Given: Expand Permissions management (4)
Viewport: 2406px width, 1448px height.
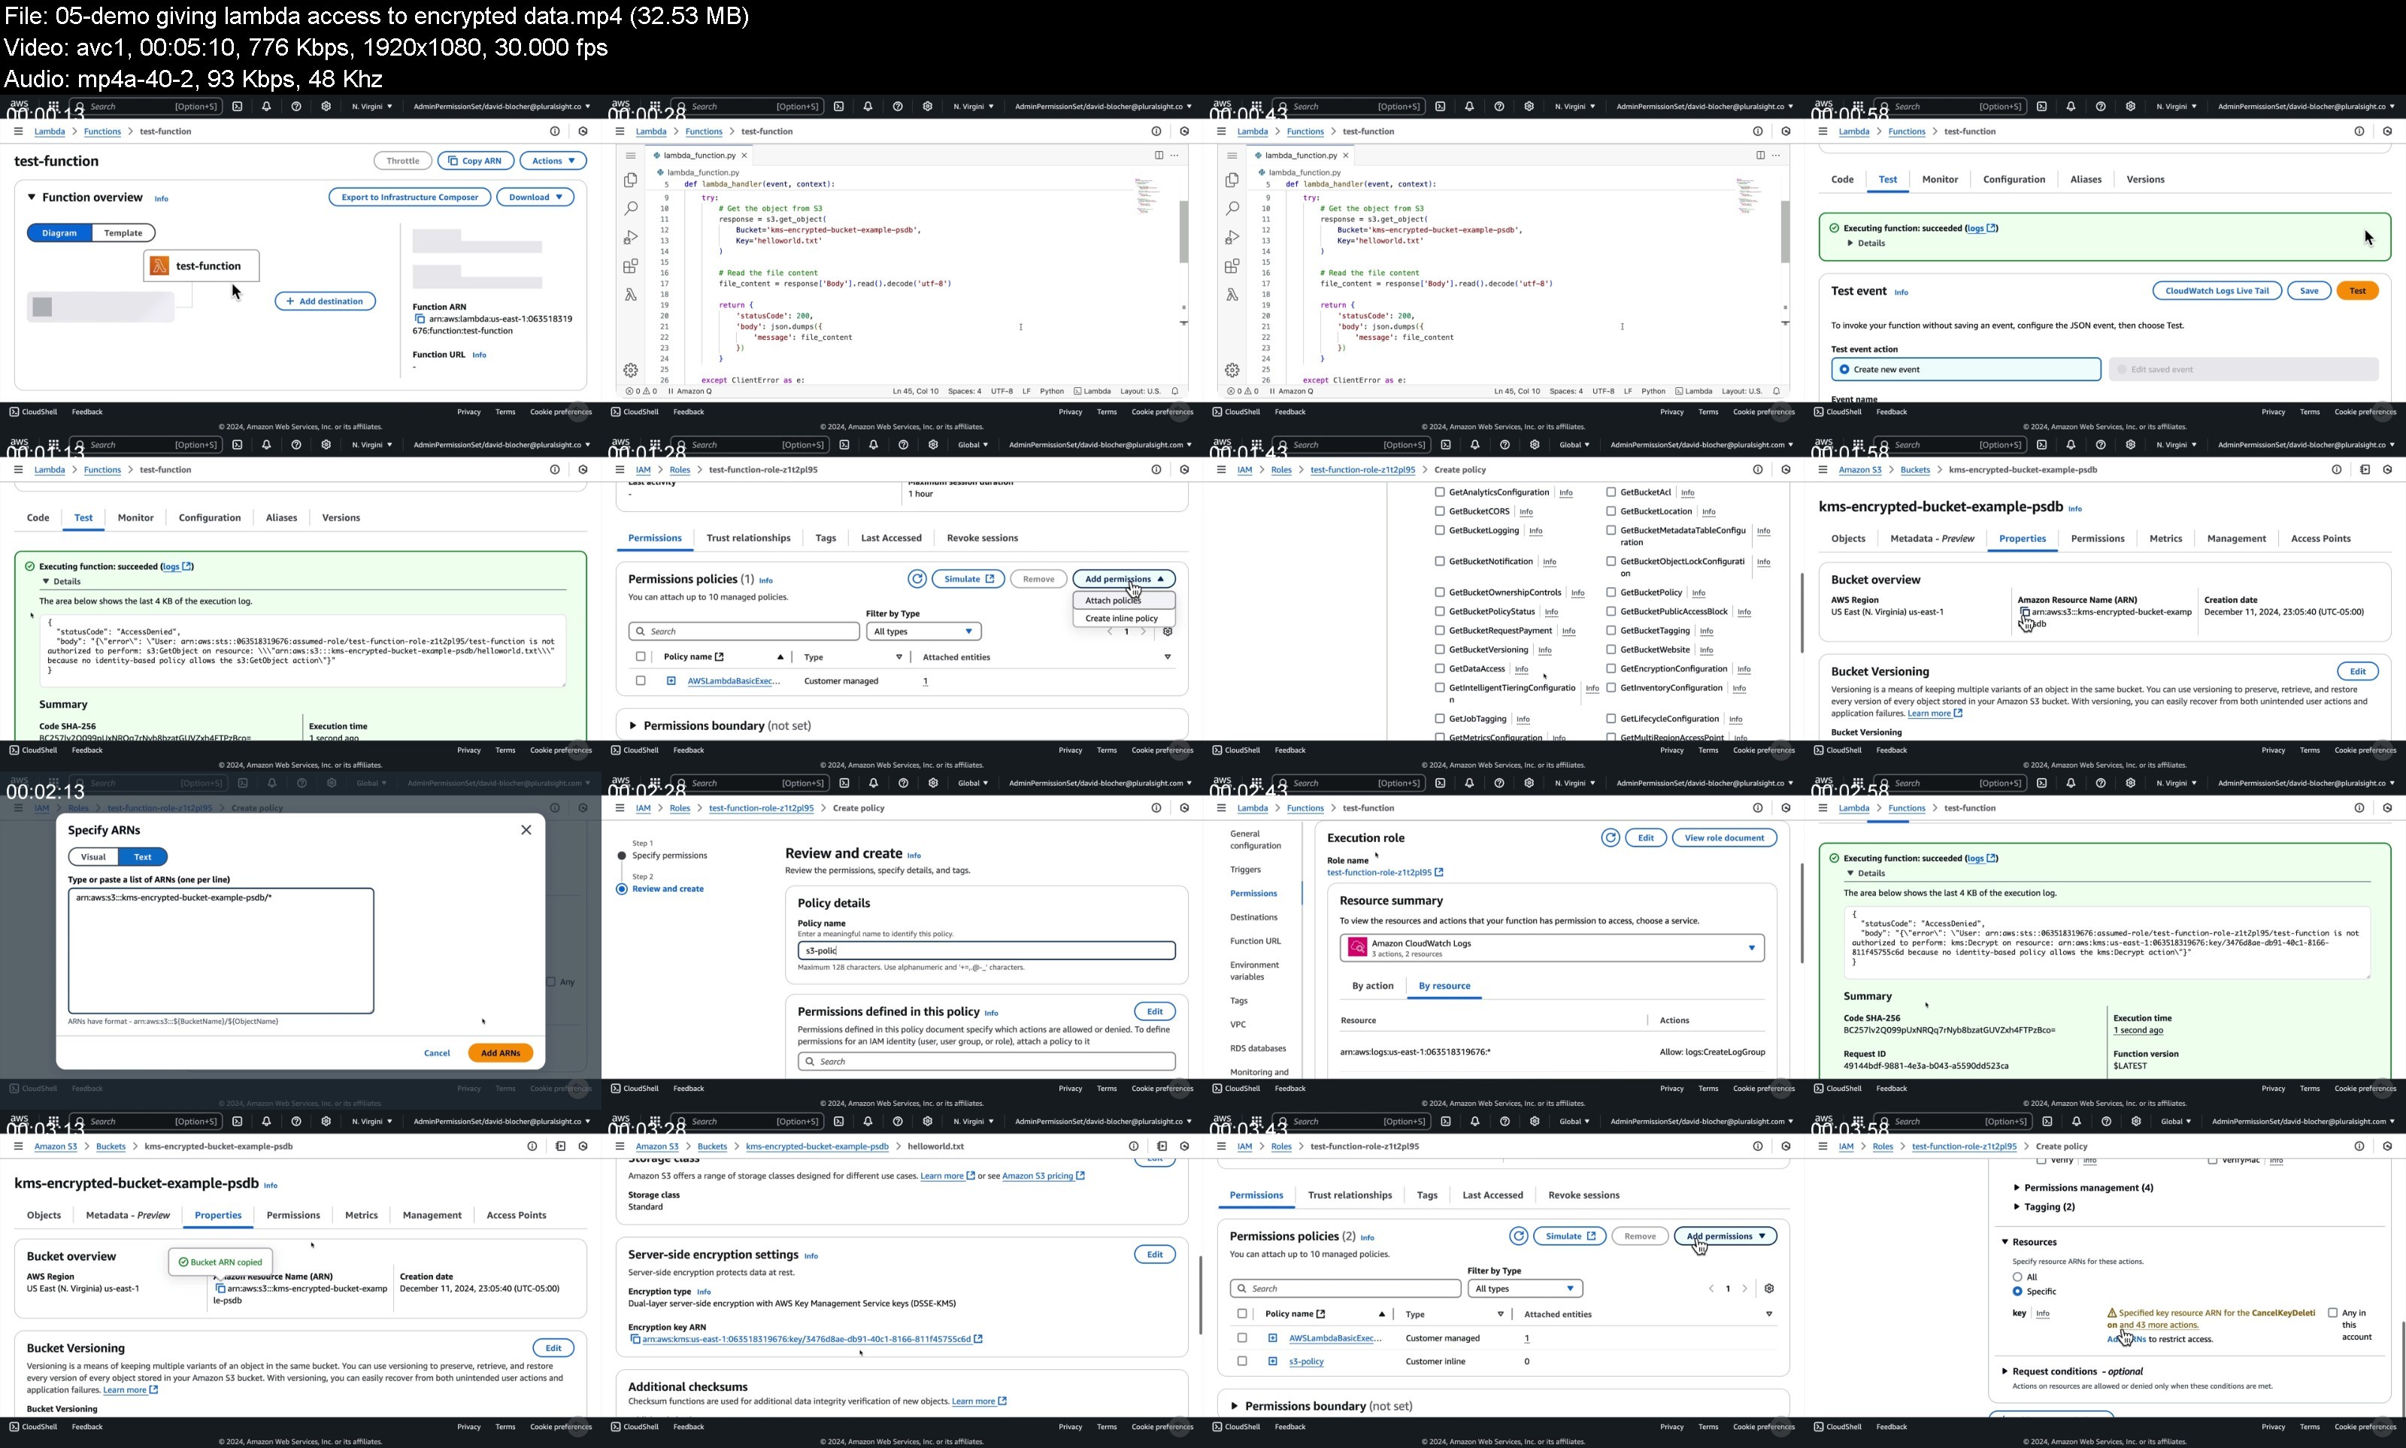Looking at the screenshot, I should [2018, 1189].
